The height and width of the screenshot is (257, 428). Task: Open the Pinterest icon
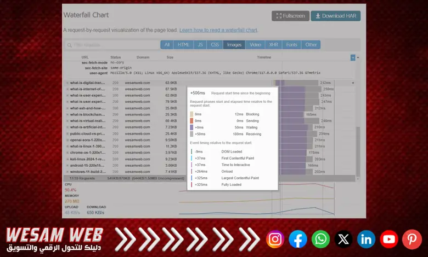(412, 240)
